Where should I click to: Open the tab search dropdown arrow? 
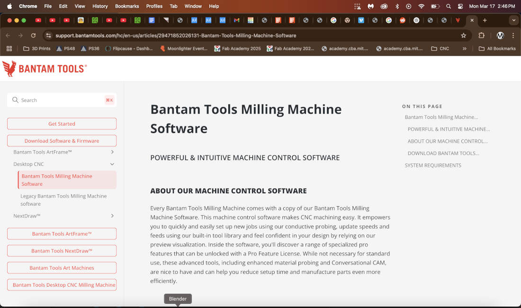click(x=514, y=20)
